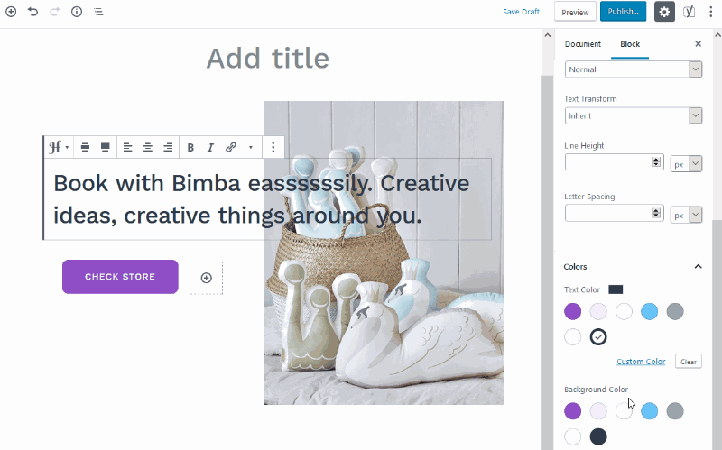This screenshot has height=450, width=722.
Task: Collapse the Colors panel
Action: tap(698, 266)
